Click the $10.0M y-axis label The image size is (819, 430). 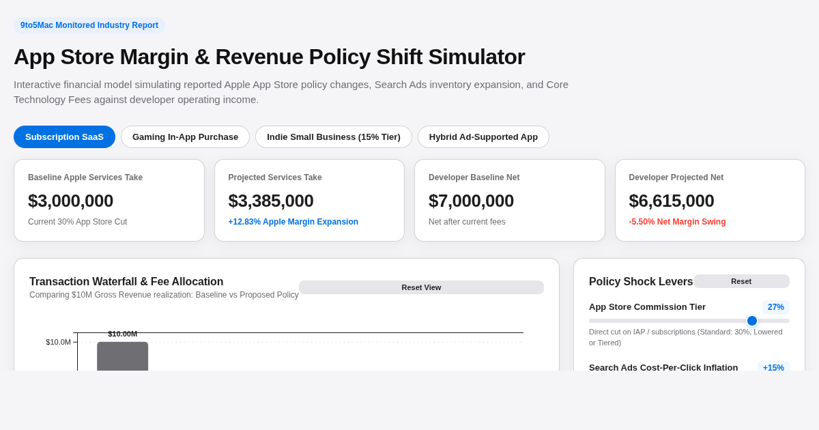pyautogui.click(x=58, y=342)
